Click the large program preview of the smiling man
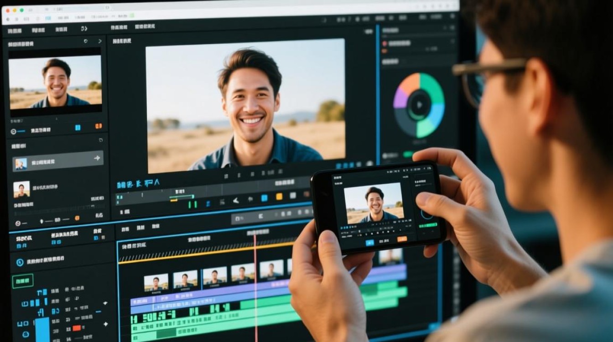This screenshot has width=613, height=342. pos(245,105)
